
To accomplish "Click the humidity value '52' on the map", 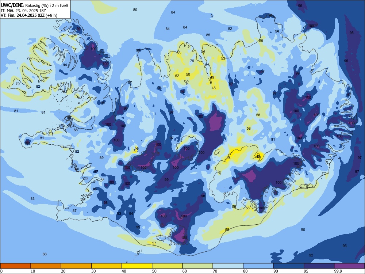I will click(x=177, y=76).
